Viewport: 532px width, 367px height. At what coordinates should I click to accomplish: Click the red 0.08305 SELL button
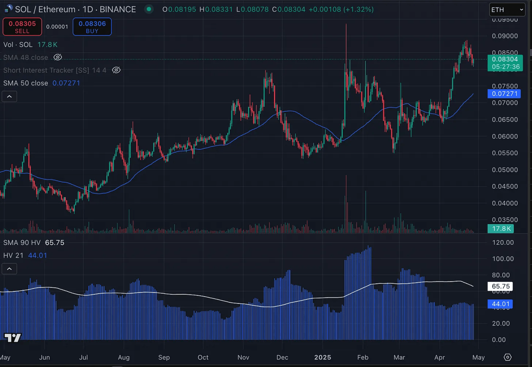tap(22, 27)
